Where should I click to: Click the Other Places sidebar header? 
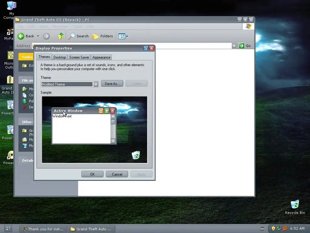tap(26, 122)
